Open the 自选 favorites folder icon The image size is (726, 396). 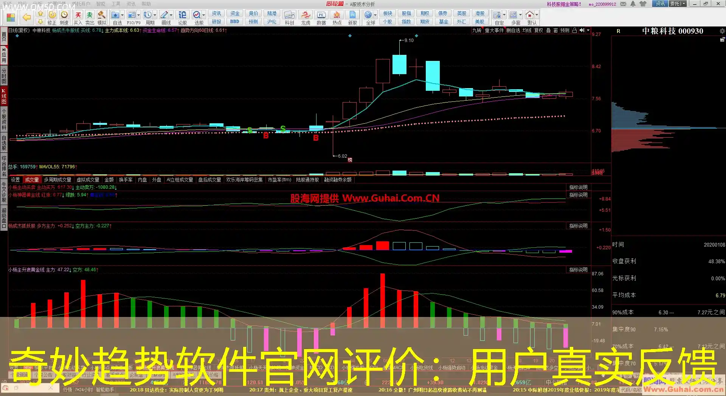pos(115,15)
